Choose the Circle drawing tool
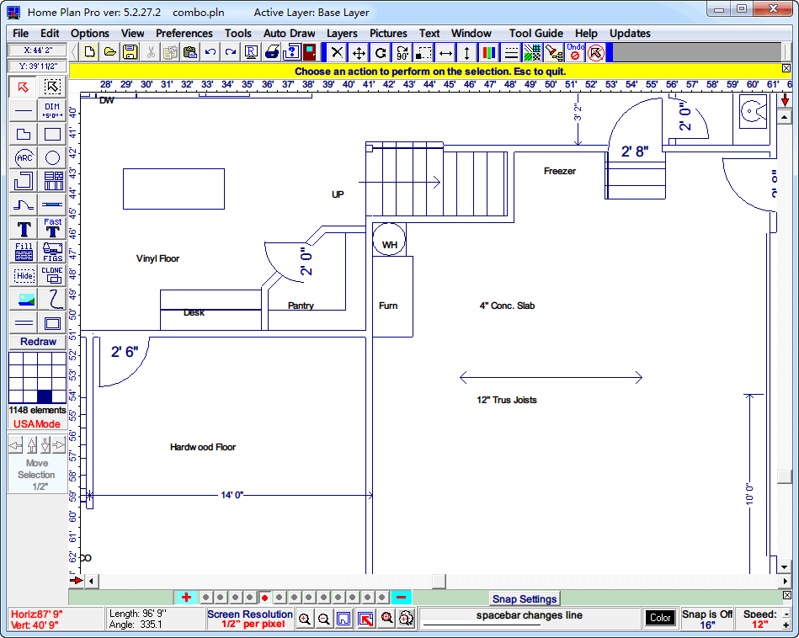 point(52,158)
